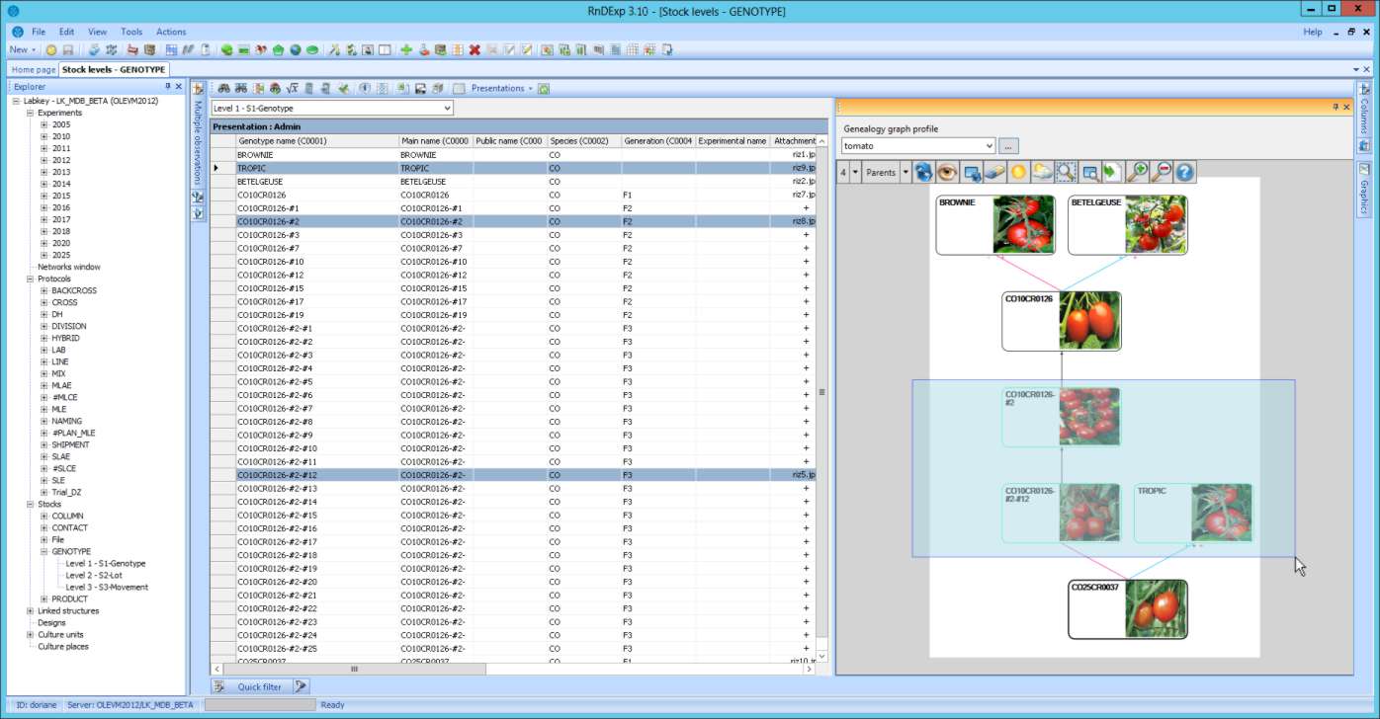This screenshot has height=719, width=1380.
Task: Click the Quick filter button
Action: (x=258, y=686)
